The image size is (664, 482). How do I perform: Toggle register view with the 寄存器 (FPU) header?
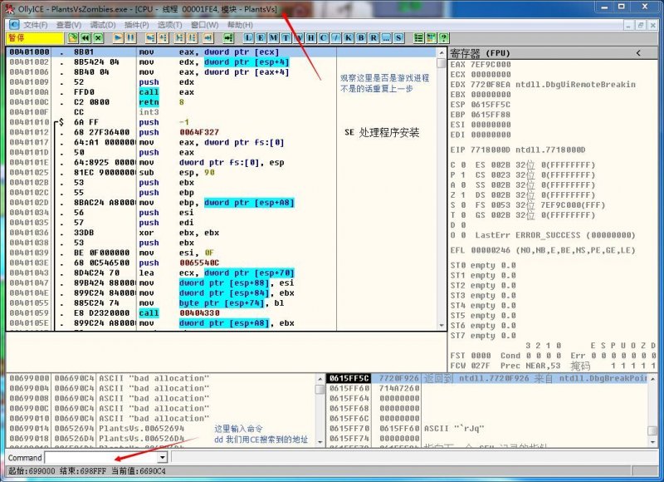(480, 53)
